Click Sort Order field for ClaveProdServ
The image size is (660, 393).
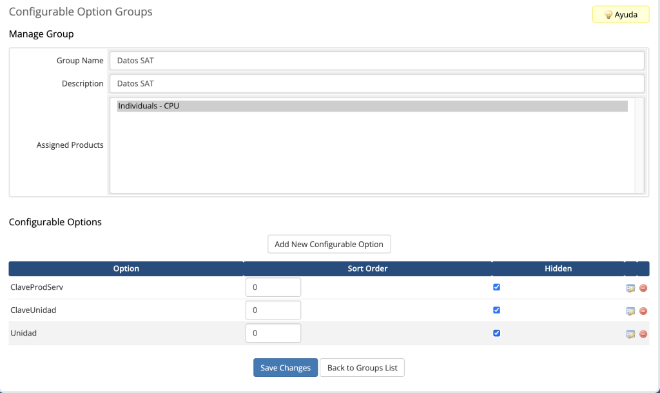pyautogui.click(x=273, y=287)
